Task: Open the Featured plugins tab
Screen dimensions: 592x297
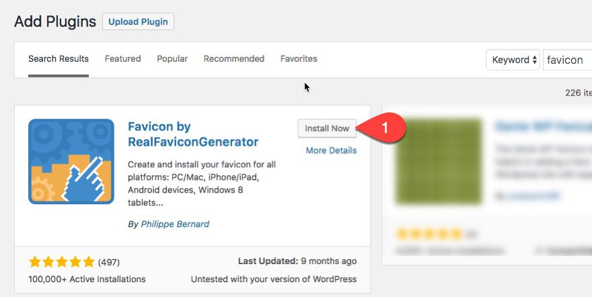Action: click(122, 59)
